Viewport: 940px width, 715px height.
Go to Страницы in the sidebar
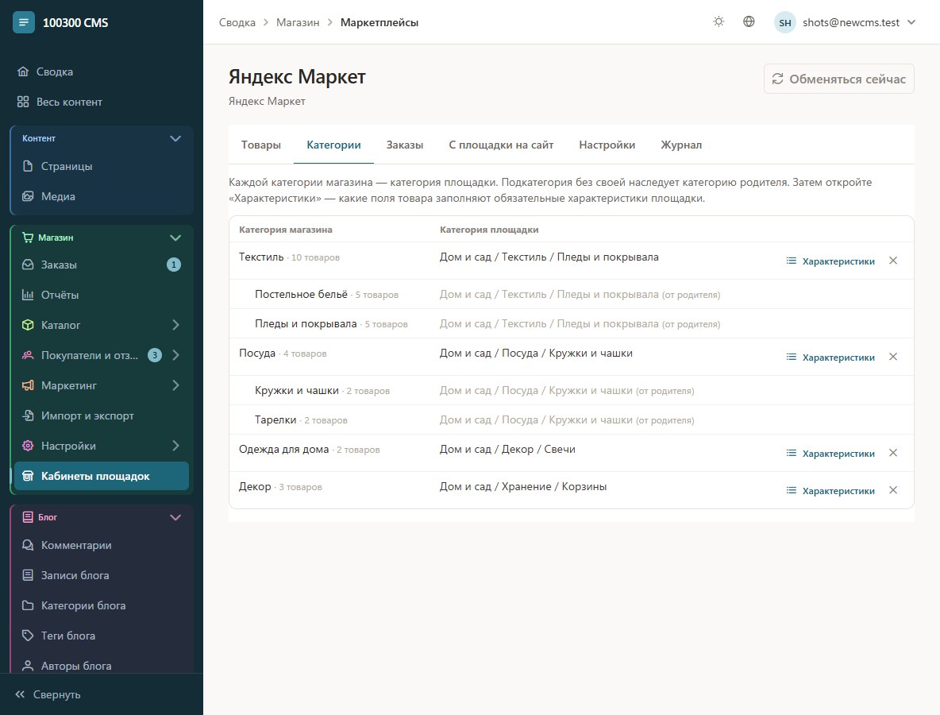coord(102,166)
